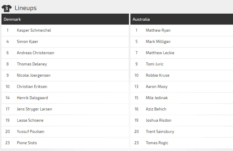Click the jersey icon beside Lineups
The image size is (233, 151).
pos(7,8)
